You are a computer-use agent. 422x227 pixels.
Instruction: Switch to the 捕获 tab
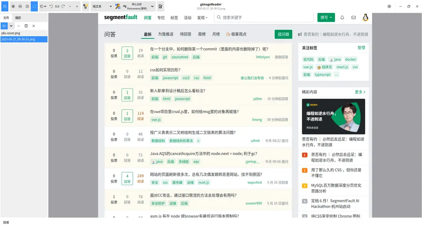click(17, 17)
